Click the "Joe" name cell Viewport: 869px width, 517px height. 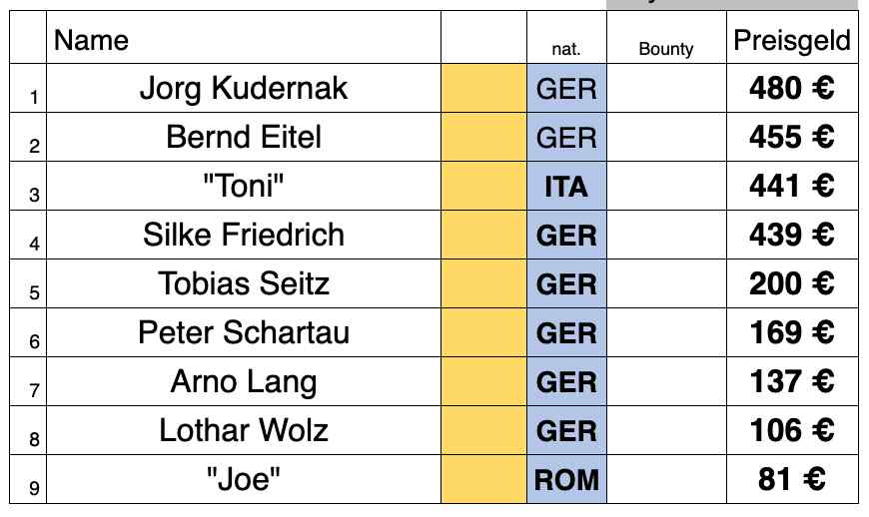coord(244,479)
